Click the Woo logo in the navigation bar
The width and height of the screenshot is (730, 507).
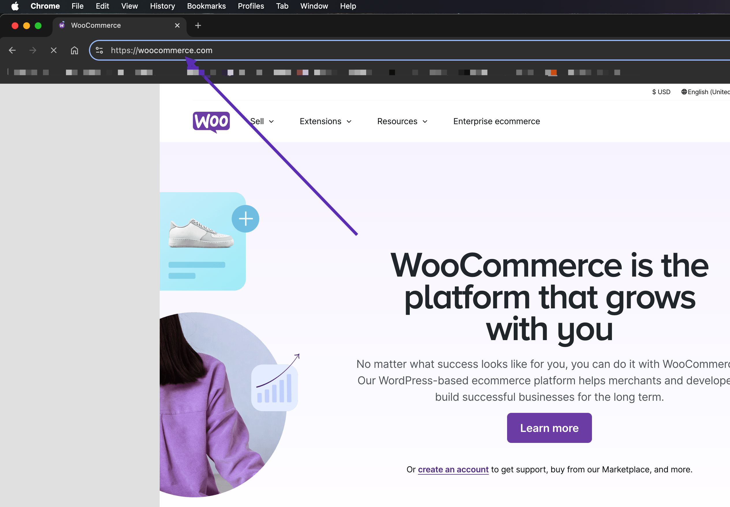pyautogui.click(x=211, y=122)
